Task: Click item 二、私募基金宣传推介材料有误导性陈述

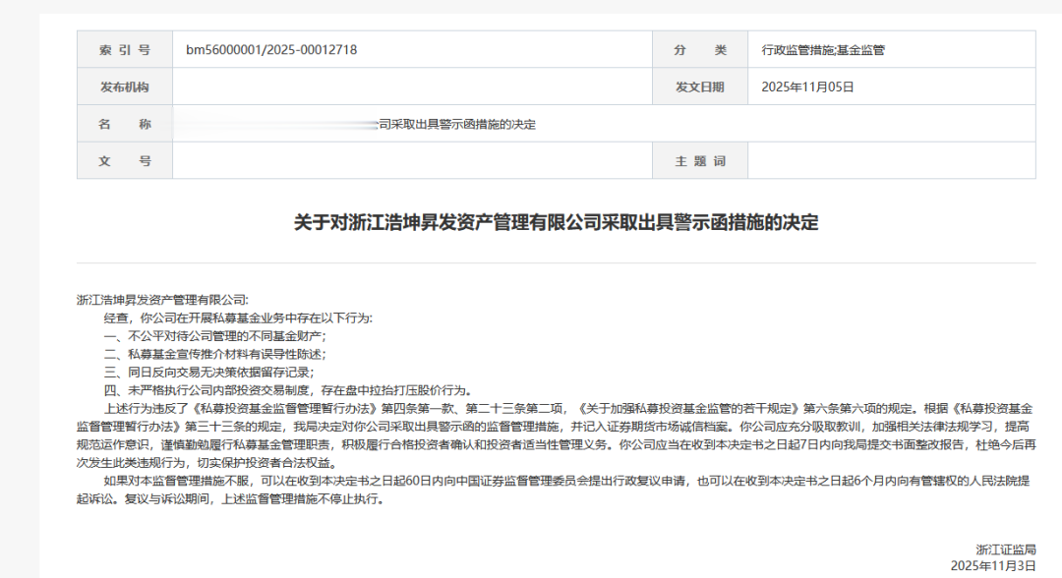Action: [214, 354]
